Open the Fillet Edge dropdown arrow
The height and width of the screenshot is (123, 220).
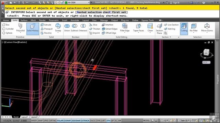click(125, 33)
